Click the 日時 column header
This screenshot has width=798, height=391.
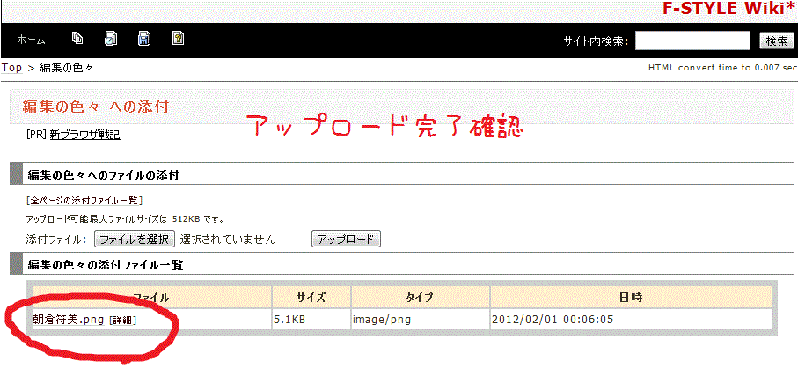[x=630, y=298]
